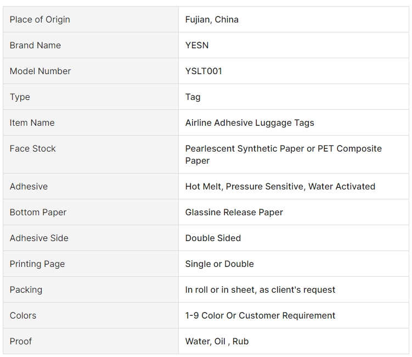The width and height of the screenshot is (412, 357).
Task: Select the Place of Origin label cell
Action: coord(91,19)
